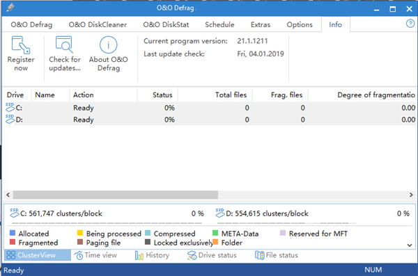The width and height of the screenshot is (418, 276).
Task: Click the orange Folder swatch
Action: [x=215, y=242]
